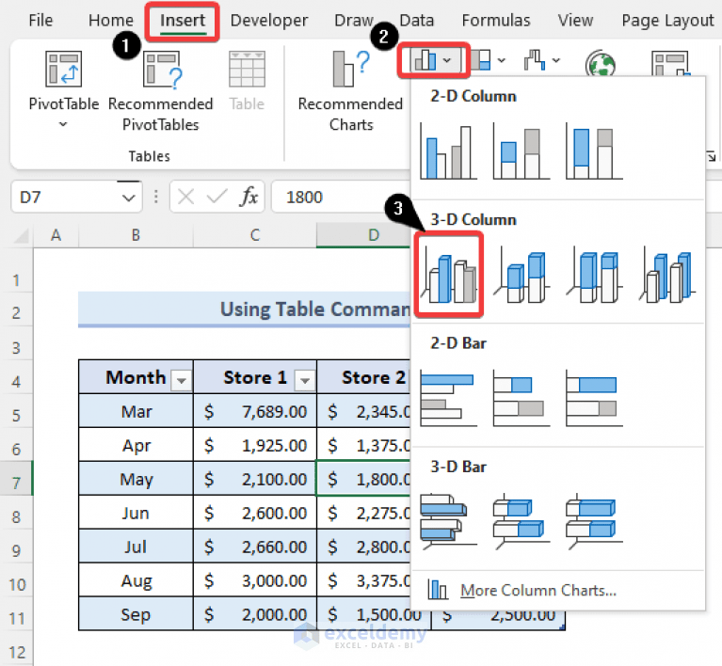Select 2-D Stacked Column chart
Viewport: 722px width, 666px height.
[x=521, y=151]
